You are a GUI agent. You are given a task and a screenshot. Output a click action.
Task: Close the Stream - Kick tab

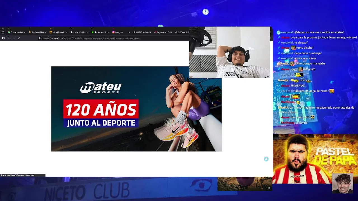pyautogui.click(x=108, y=32)
